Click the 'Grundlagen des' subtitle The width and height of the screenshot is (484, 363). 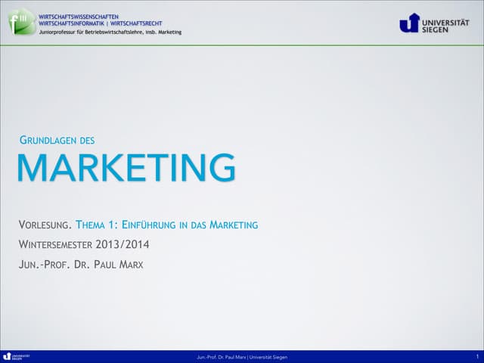point(56,140)
